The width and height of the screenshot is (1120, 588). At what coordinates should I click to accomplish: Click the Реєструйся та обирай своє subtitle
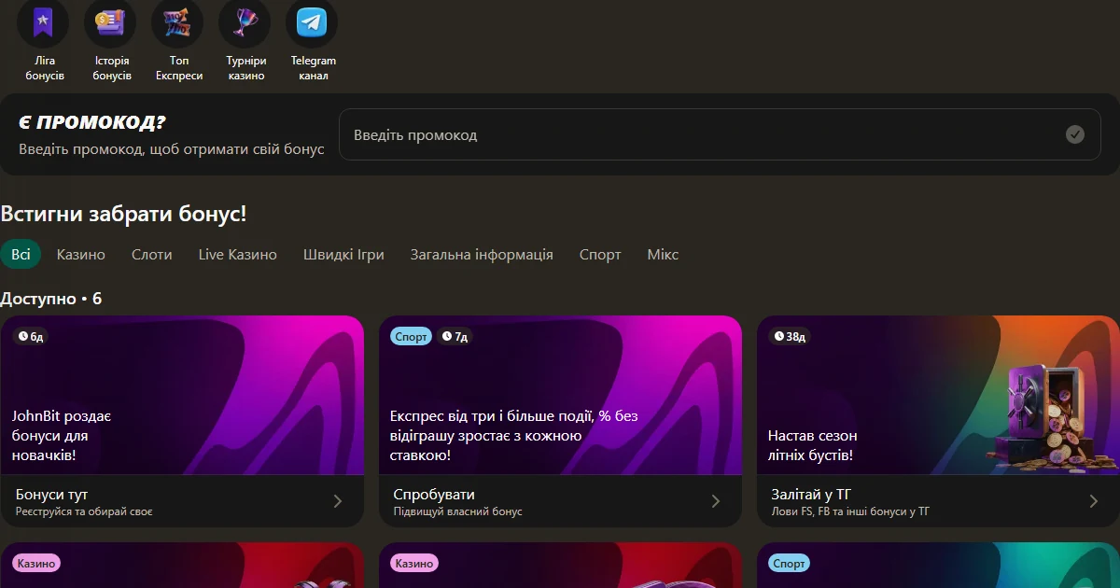(84, 511)
